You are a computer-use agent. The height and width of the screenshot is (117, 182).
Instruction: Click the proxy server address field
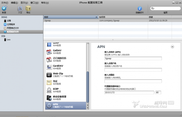pyautogui.click(x=129, y=93)
